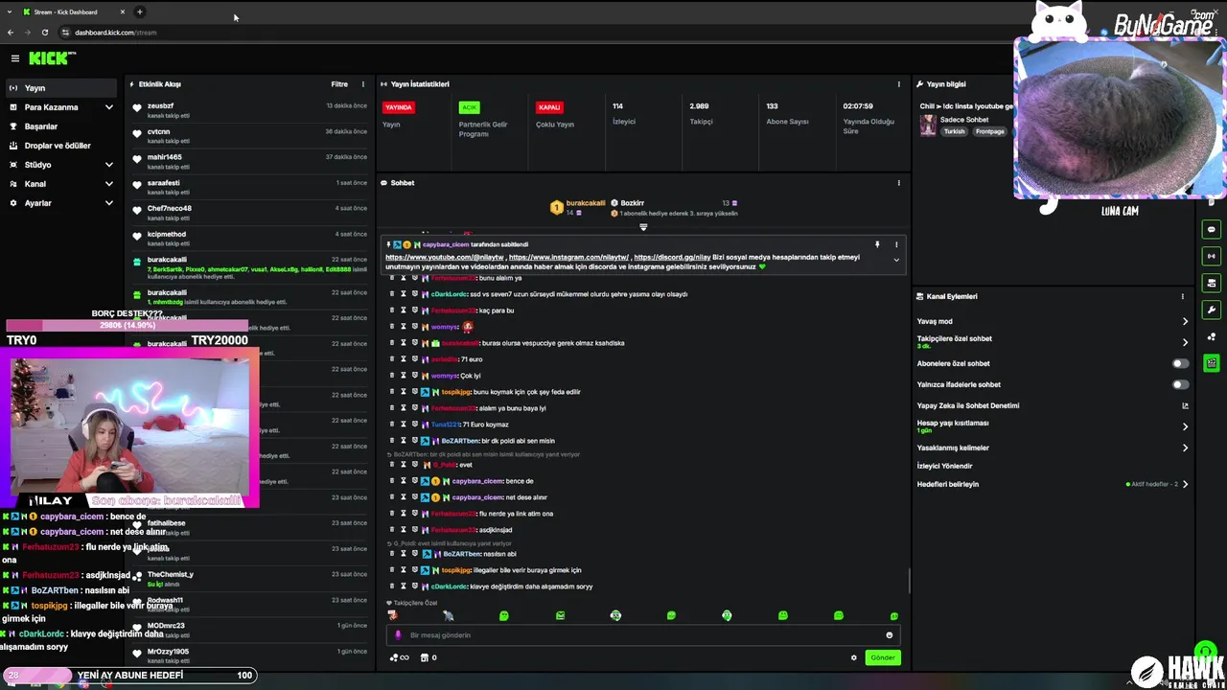Click the YAYINDA status badge
Image resolution: width=1227 pixels, height=690 pixels.
[x=398, y=107]
